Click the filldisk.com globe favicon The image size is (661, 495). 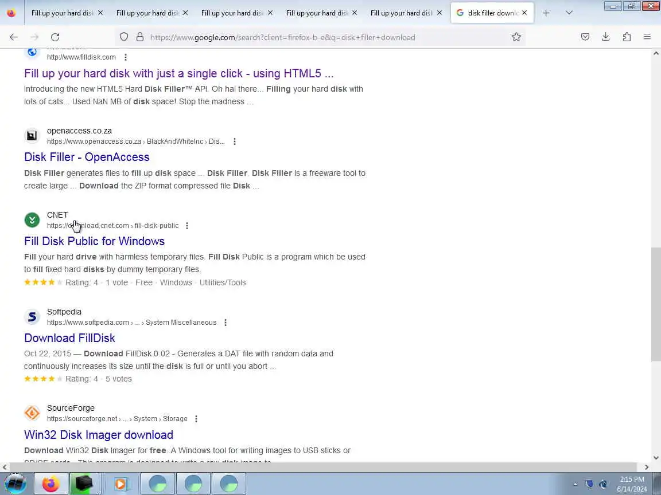pyautogui.click(x=32, y=52)
